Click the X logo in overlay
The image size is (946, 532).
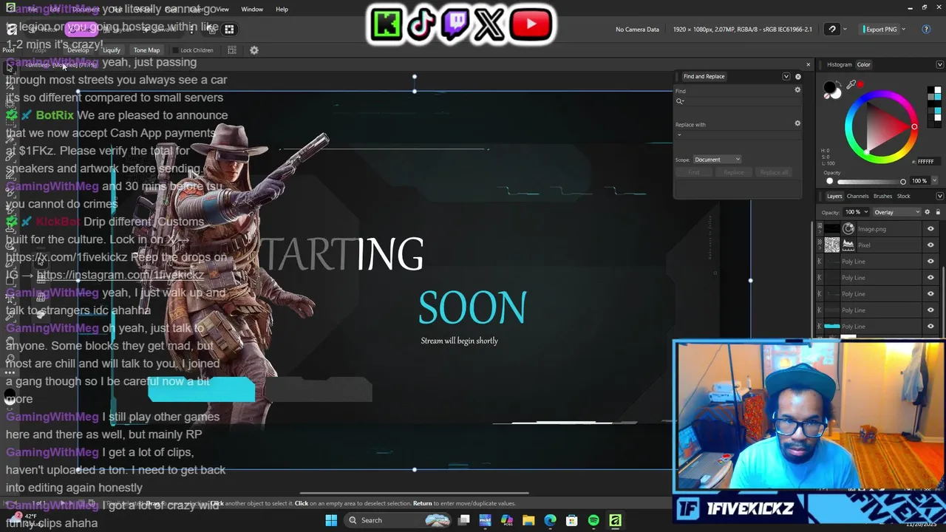click(x=490, y=25)
